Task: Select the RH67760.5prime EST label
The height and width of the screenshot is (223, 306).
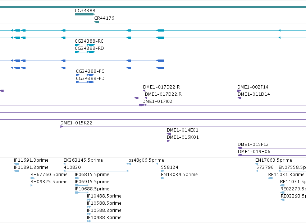Action: pos(49,175)
